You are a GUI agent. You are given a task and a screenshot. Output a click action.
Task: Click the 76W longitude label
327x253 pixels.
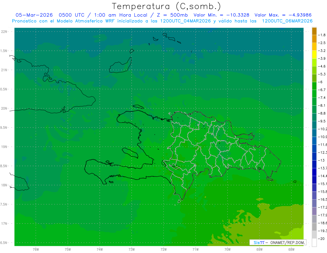click(x=36, y=249)
